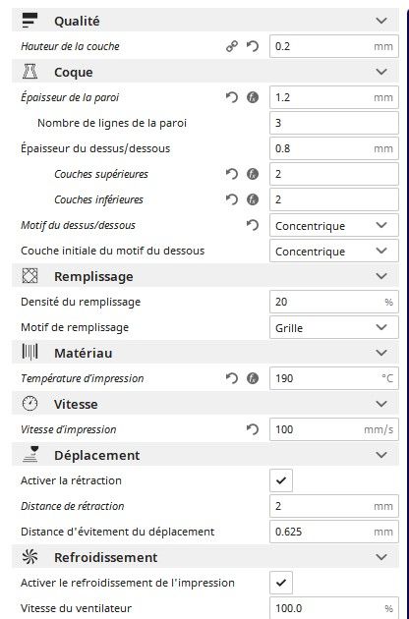Reset Motif du dessus/dessous value

click(253, 225)
